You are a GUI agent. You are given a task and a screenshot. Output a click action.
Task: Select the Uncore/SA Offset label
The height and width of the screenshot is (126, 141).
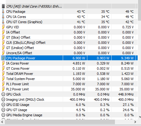point(19,53)
